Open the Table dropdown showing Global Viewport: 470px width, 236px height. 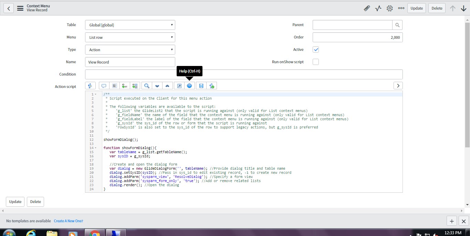point(130,25)
